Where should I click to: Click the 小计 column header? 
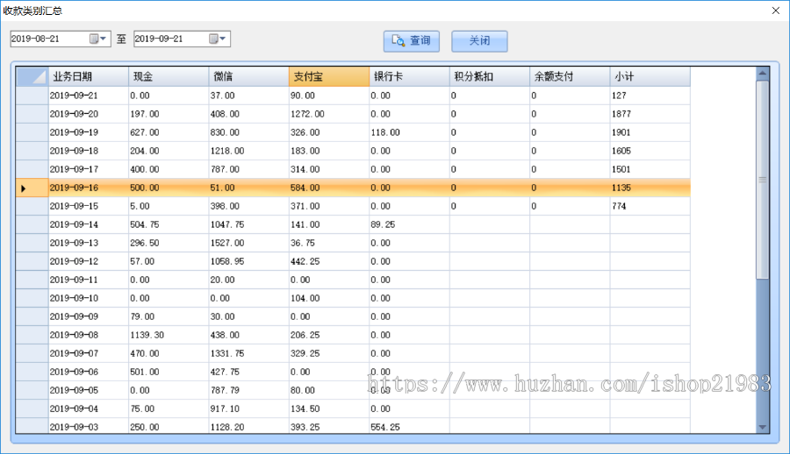click(x=650, y=77)
